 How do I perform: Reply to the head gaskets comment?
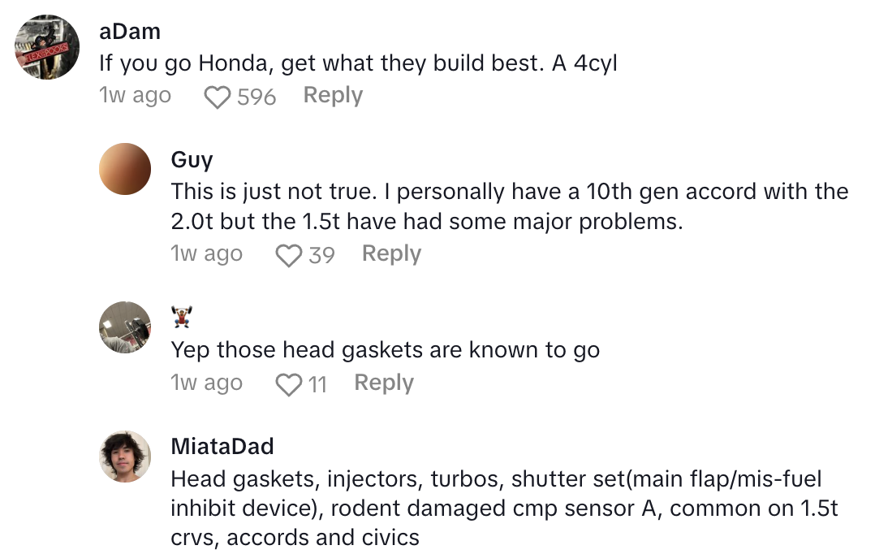tap(384, 383)
